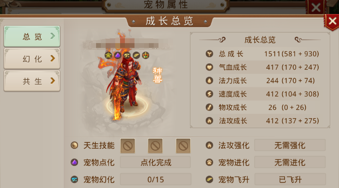Select the second locked 天生技能 slot

coord(155,146)
